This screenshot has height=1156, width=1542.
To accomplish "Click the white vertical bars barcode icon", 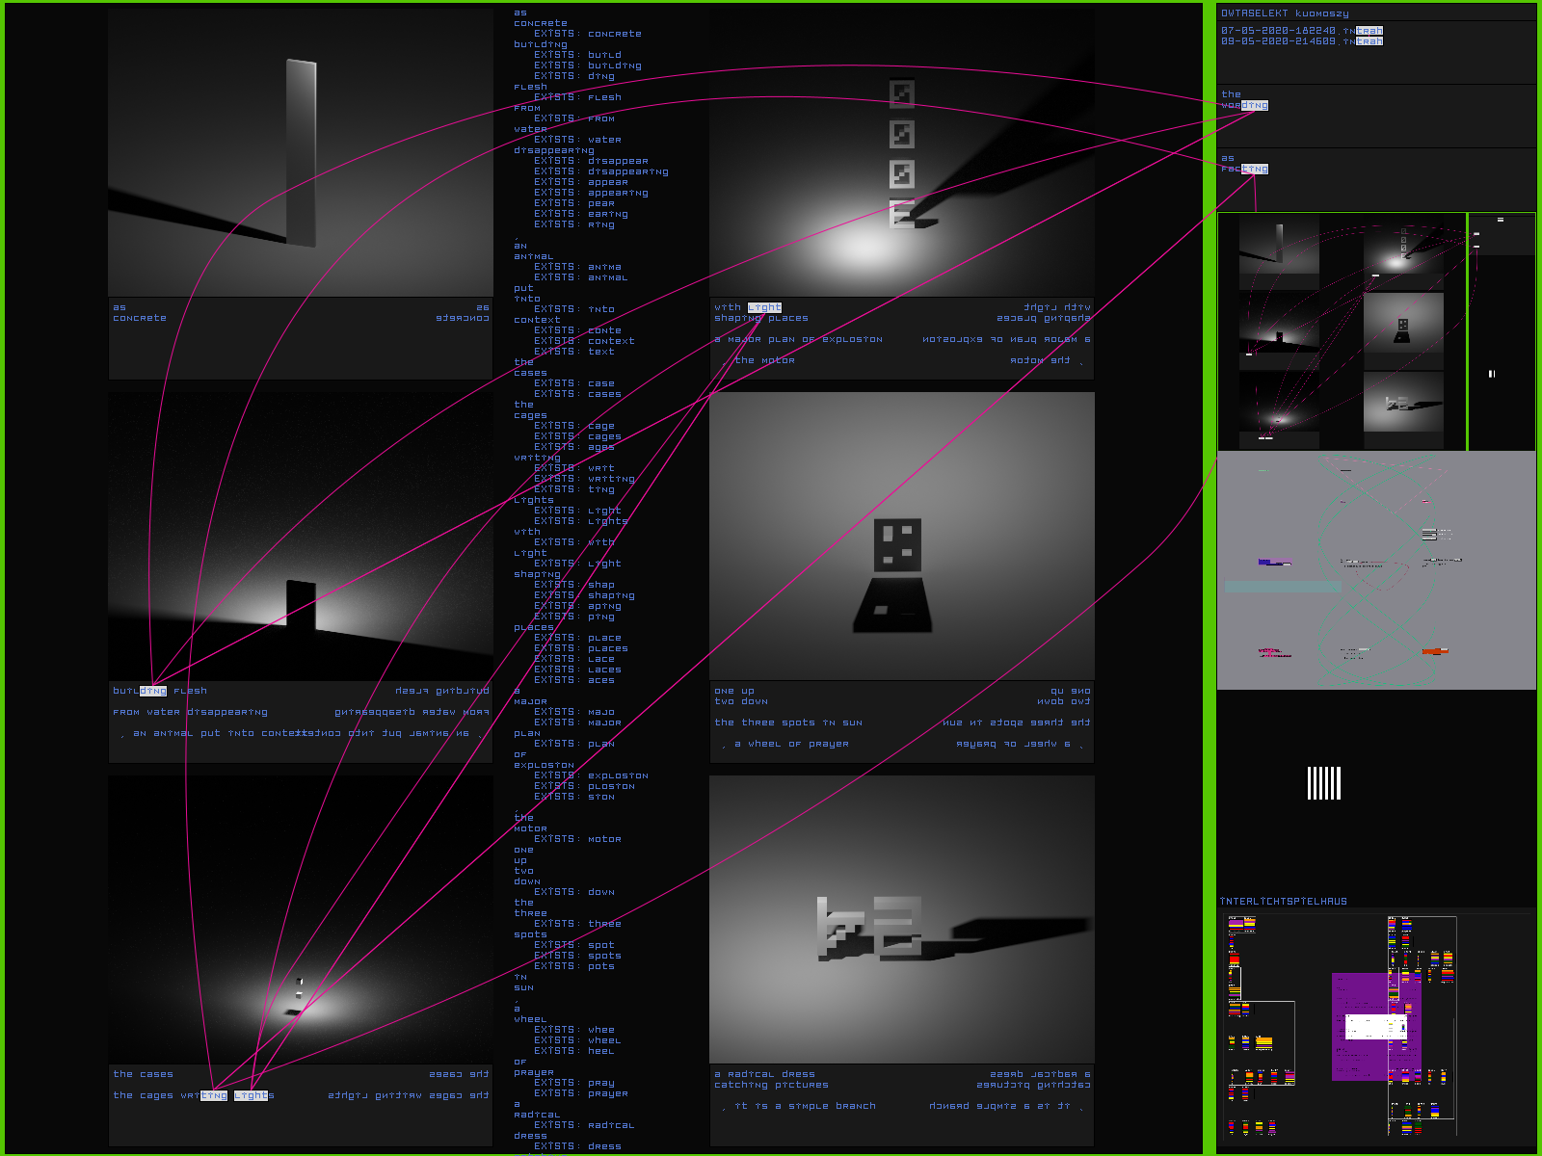I will (1323, 783).
